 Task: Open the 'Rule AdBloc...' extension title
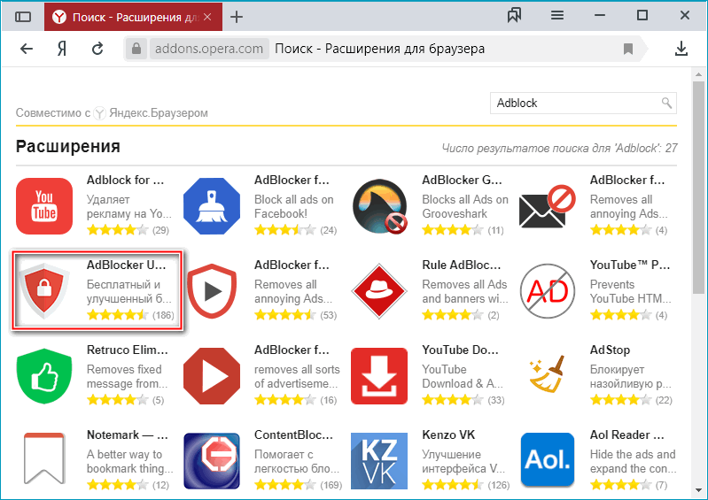tap(462, 265)
